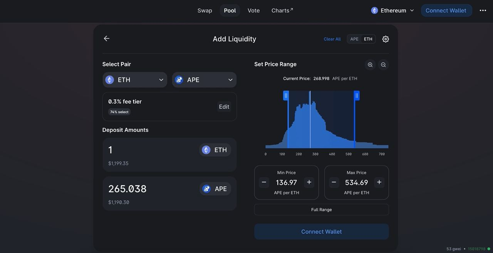Click the 74% select badge
Viewport: 493px width, 253px height.
pyautogui.click(x=119, y=112)
